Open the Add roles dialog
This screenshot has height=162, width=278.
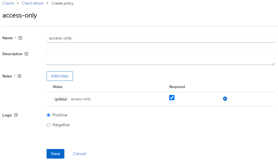[x=60, y=76]
